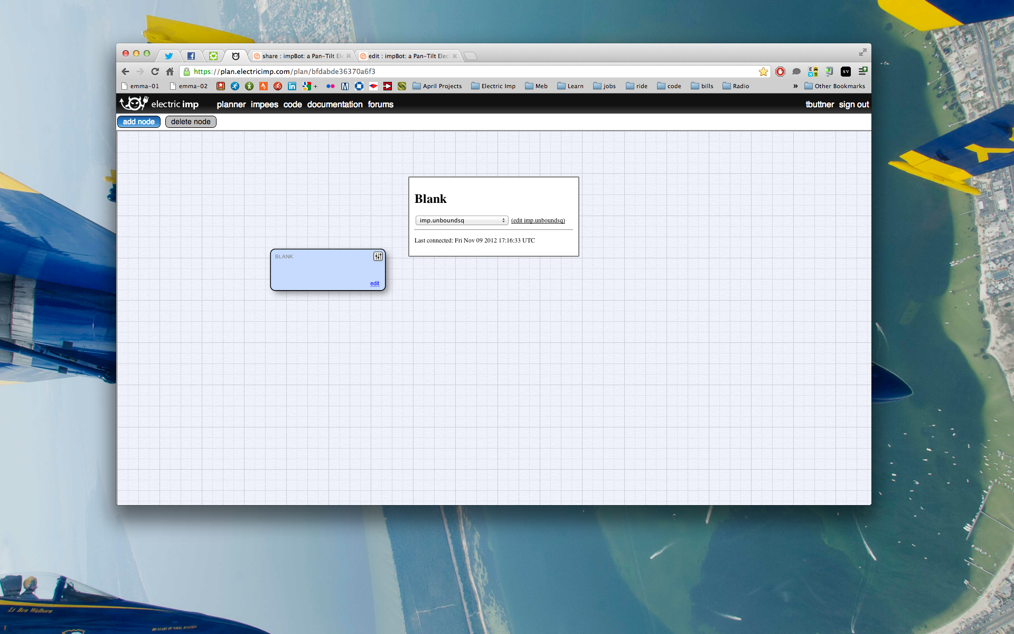This screenshot has height=634, width=1014.
Task: Open the planner navigation menu item
Action: 231,104
